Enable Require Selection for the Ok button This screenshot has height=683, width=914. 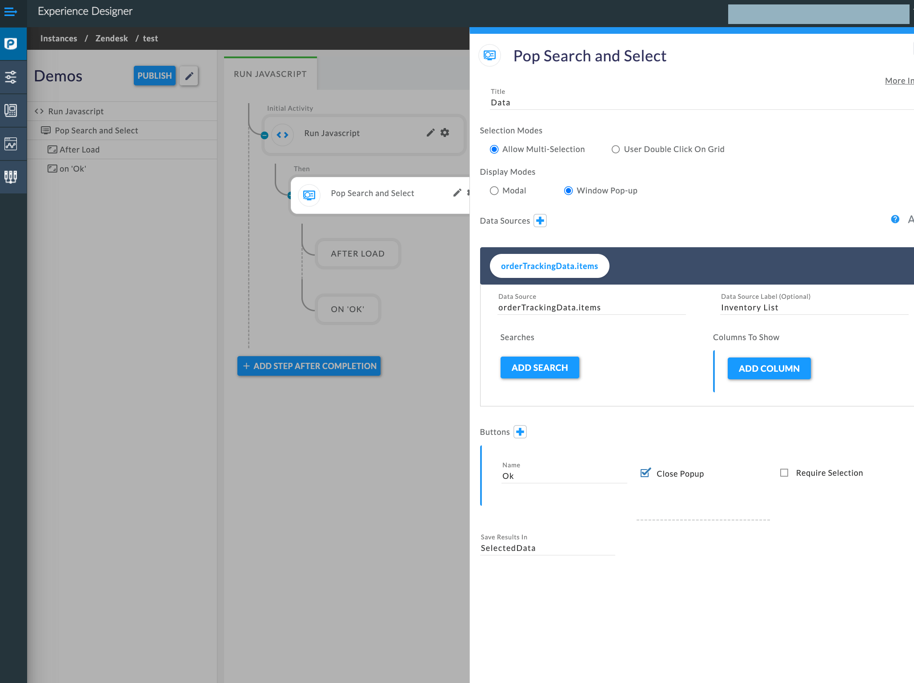pyautogui.click(x=784, y=473)
